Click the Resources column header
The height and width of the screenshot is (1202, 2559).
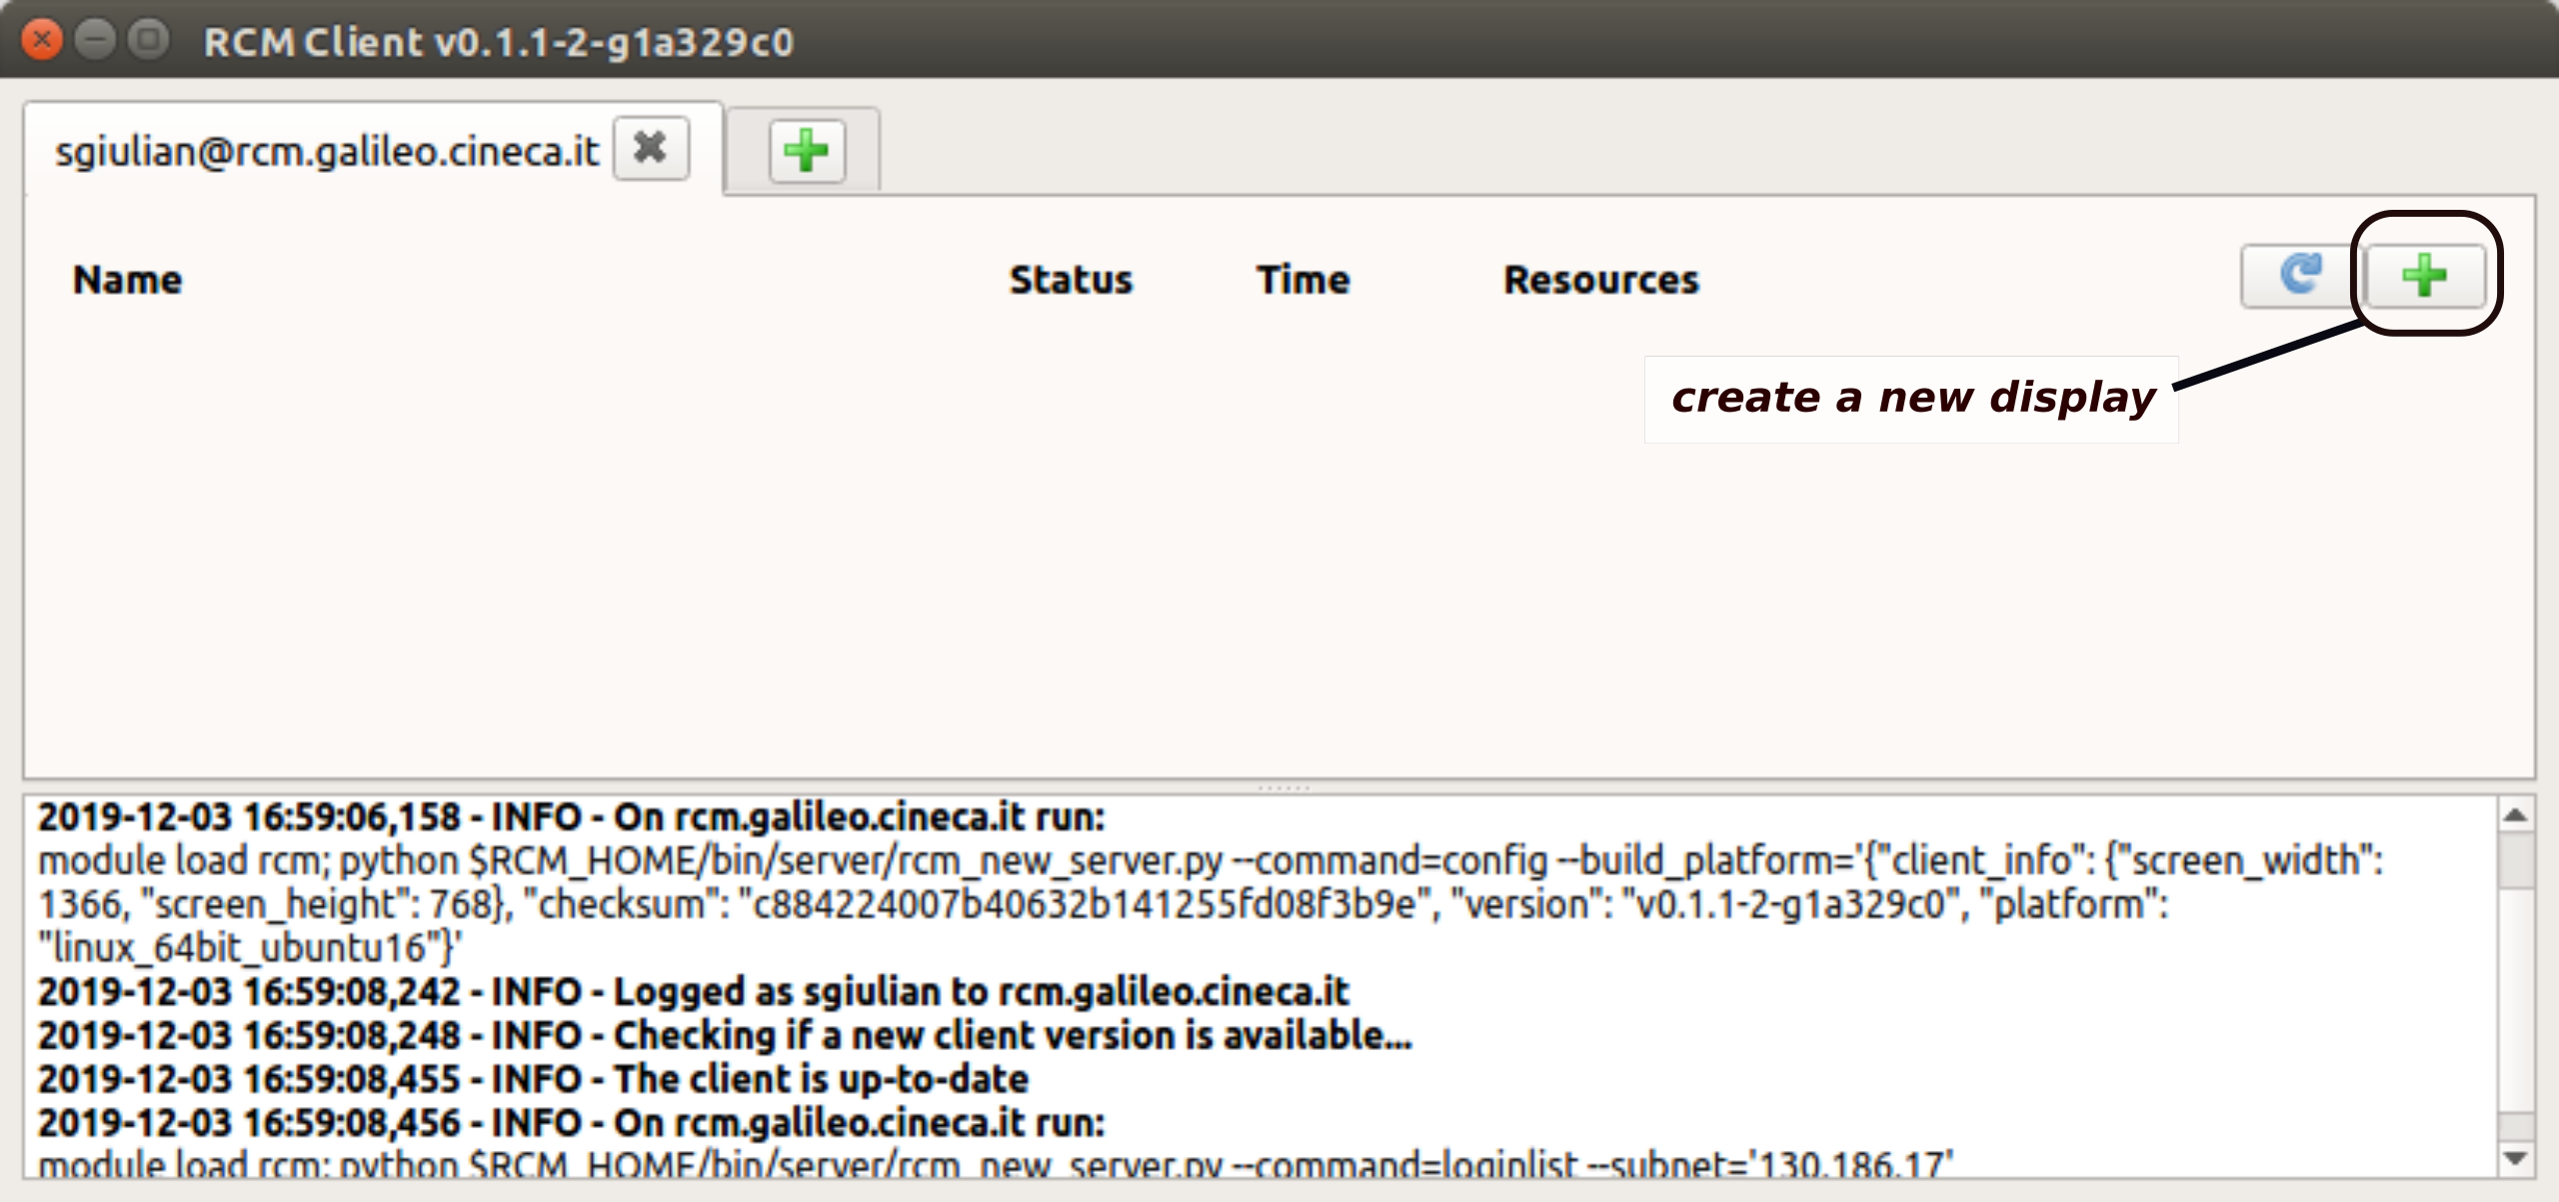tap(1601, 280)
